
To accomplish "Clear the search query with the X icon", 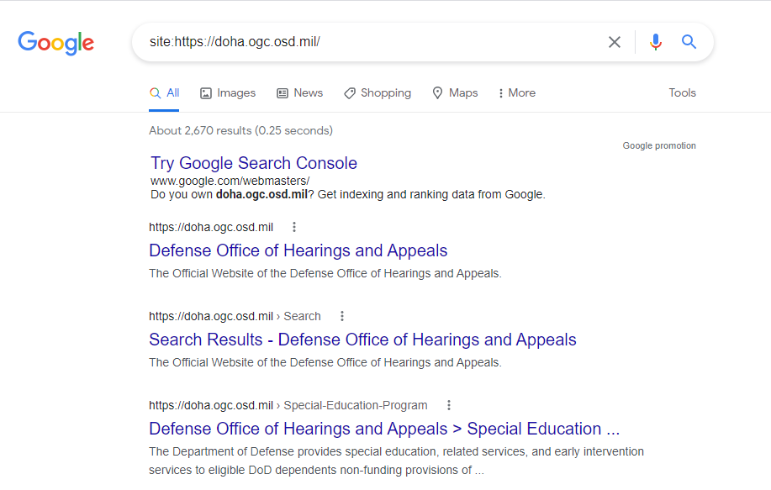I will 614,41.
